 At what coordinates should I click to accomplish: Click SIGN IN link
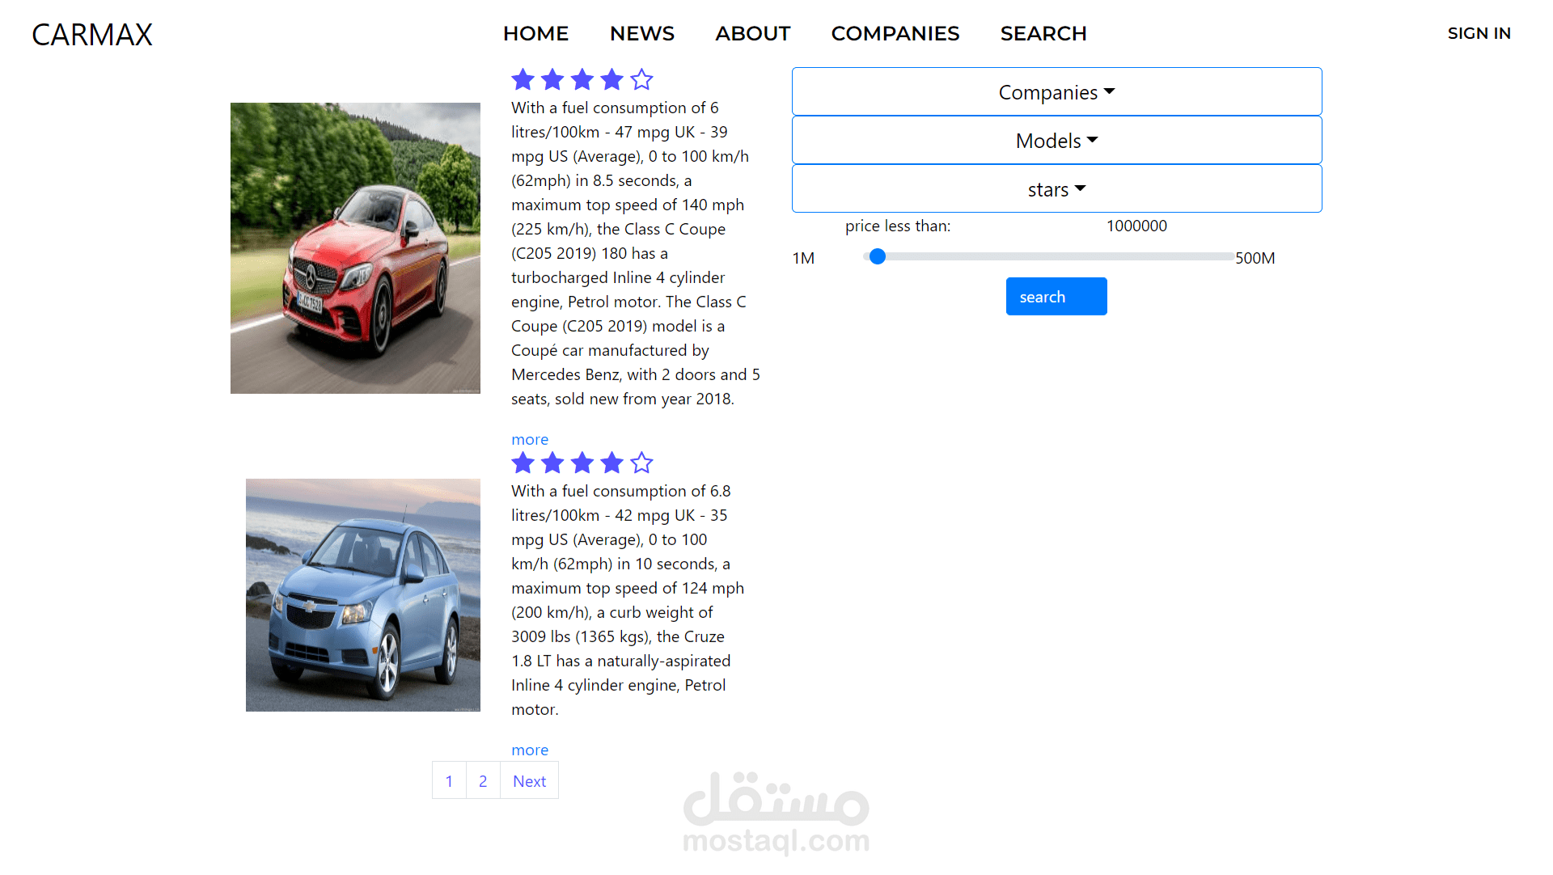click(1479, 33)
